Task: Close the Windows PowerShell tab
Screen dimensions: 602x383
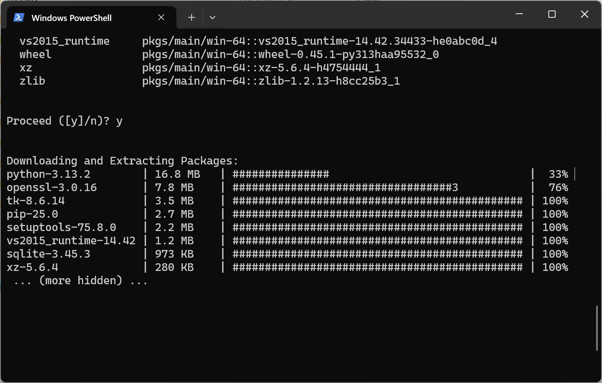Action: (x=161, y=17)
